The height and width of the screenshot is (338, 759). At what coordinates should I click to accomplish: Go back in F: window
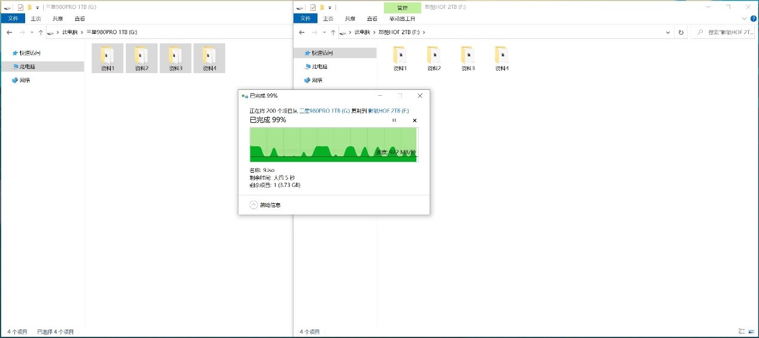(x=301, y=32)
